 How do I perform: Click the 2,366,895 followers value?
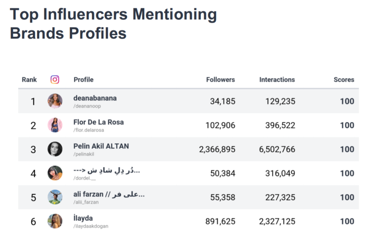point(217,149)
